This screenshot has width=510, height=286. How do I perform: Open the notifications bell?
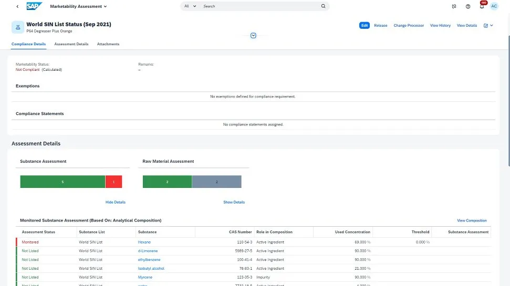click(x=482, y=6)
